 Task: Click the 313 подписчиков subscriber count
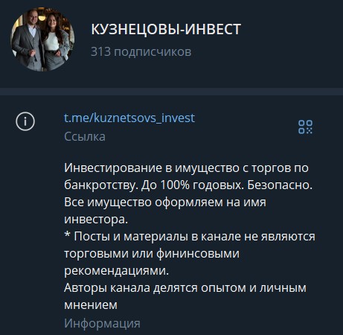point(141,52)
